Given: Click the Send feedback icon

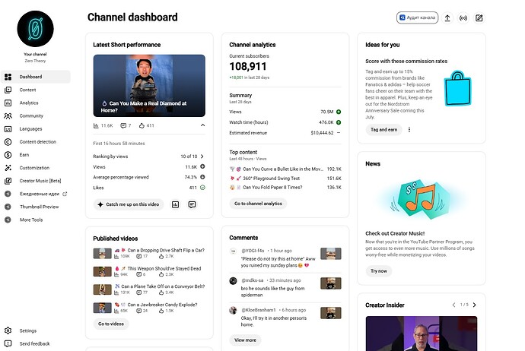Looking at the screenshot, I should [8, 343].
